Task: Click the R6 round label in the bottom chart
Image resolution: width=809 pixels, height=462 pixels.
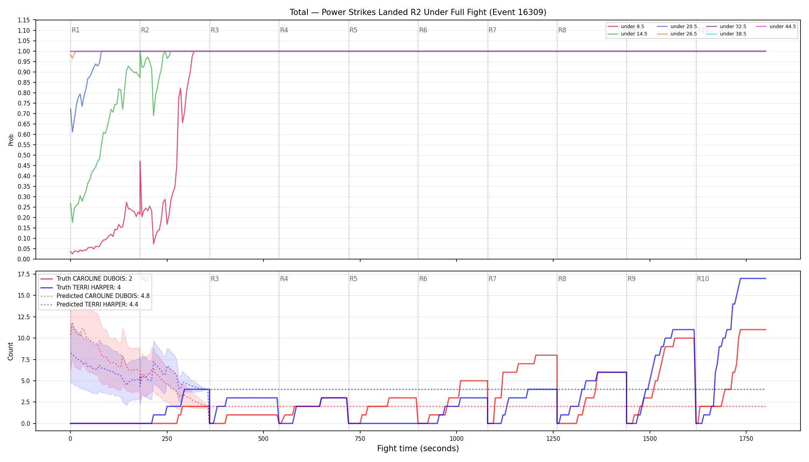Action: tap(423, 279)
